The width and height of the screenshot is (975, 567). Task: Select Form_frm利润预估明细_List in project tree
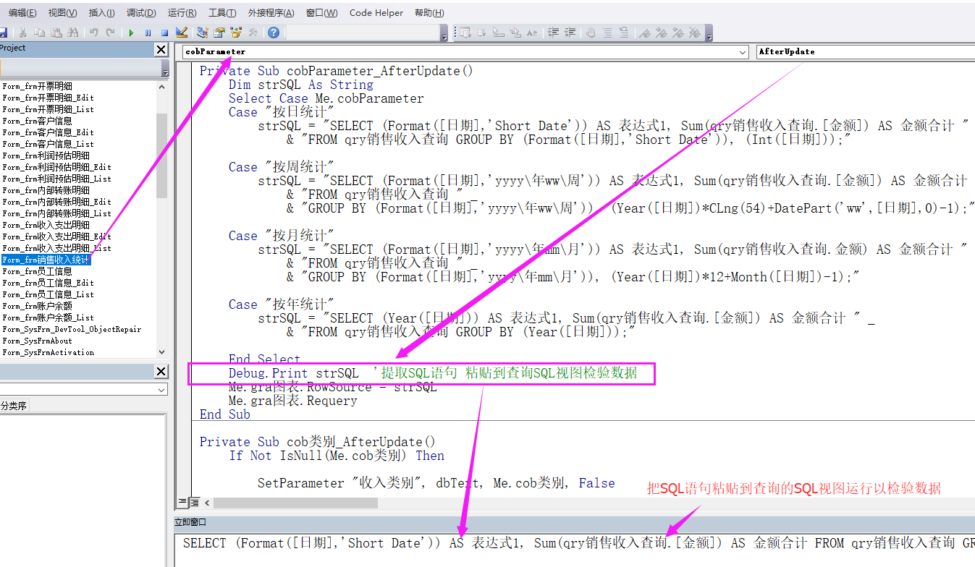[x=57, y=179]
